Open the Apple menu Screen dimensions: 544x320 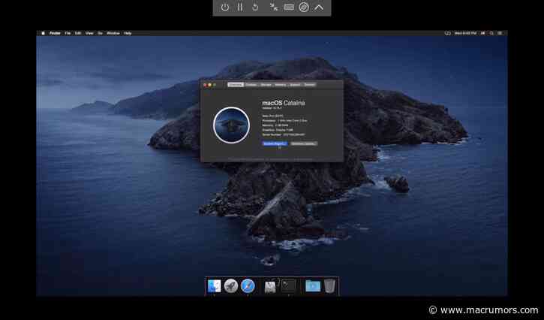pyautogui.click(x=43, y=33)
